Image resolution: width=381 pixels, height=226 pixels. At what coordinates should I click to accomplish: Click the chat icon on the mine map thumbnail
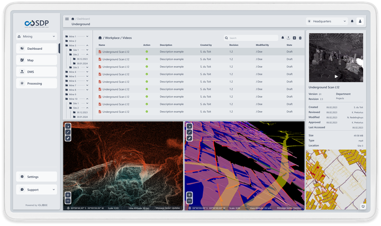(x=363, y=206)
